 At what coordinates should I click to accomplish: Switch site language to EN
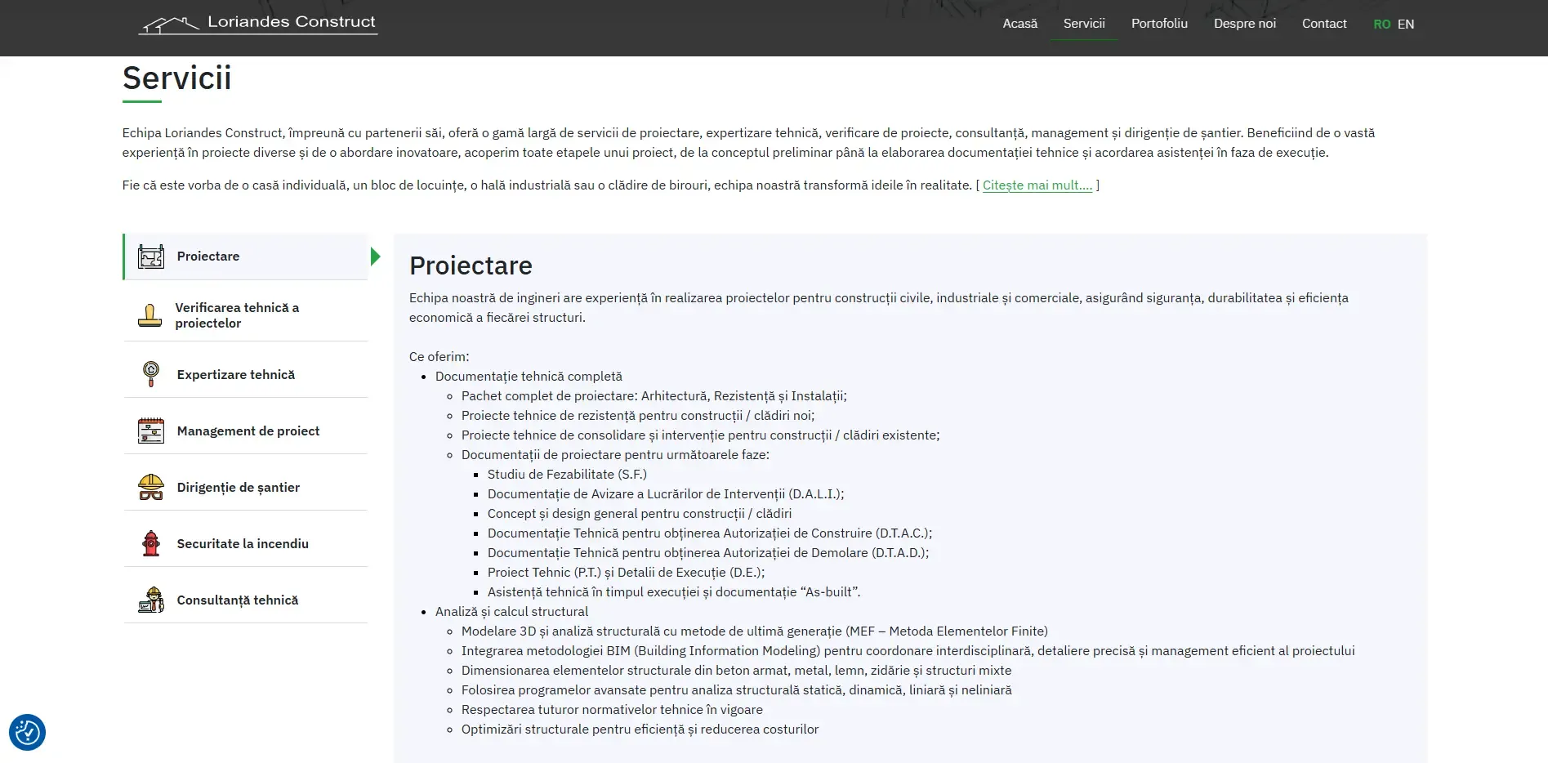click(1406, 25)
